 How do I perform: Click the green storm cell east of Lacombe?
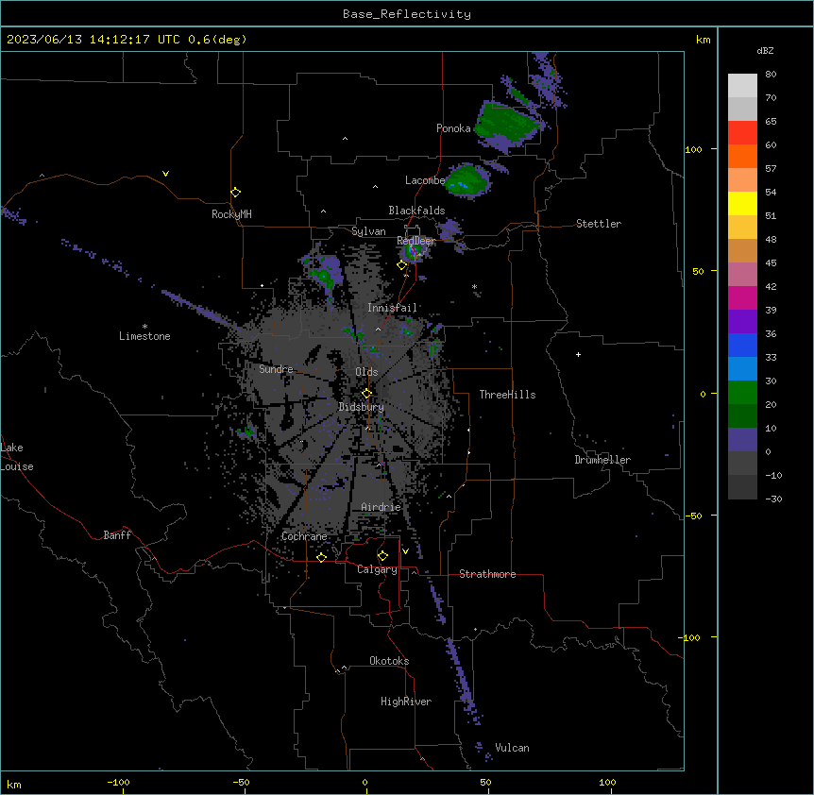[467, 181]
